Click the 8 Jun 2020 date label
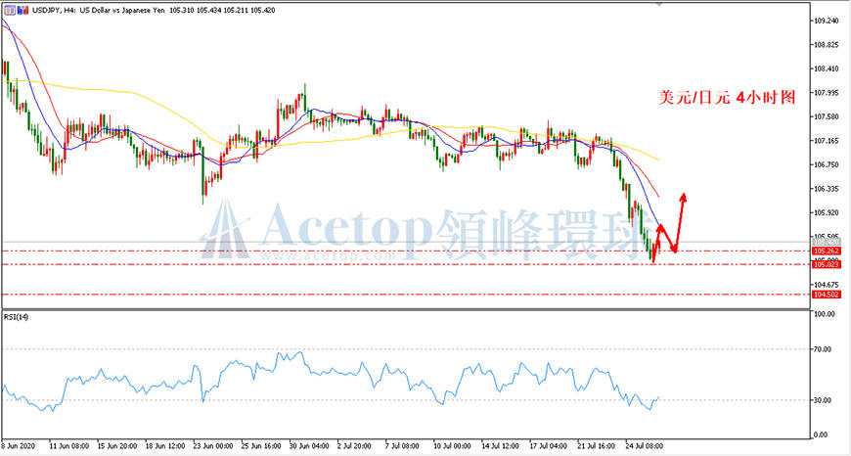This screenshot has width=851, height=456. coord(19,445)
